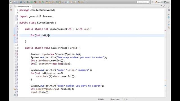Click 'input.close();' on line 27
The width and height of the screenshot is (180, 101).
tap(40, 92)
